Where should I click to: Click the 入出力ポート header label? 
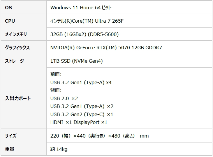click(18, 98)
